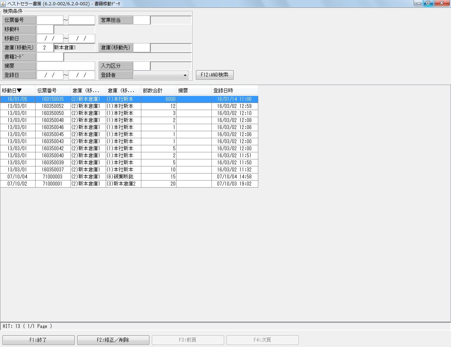Focus the 書籍コード input field
Screen dimensions: 451x347
click(50, 57)
